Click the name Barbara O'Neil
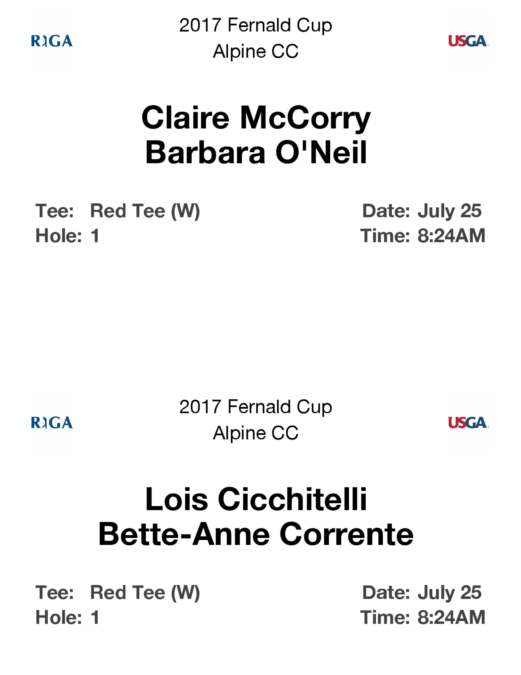 point(256,153)
